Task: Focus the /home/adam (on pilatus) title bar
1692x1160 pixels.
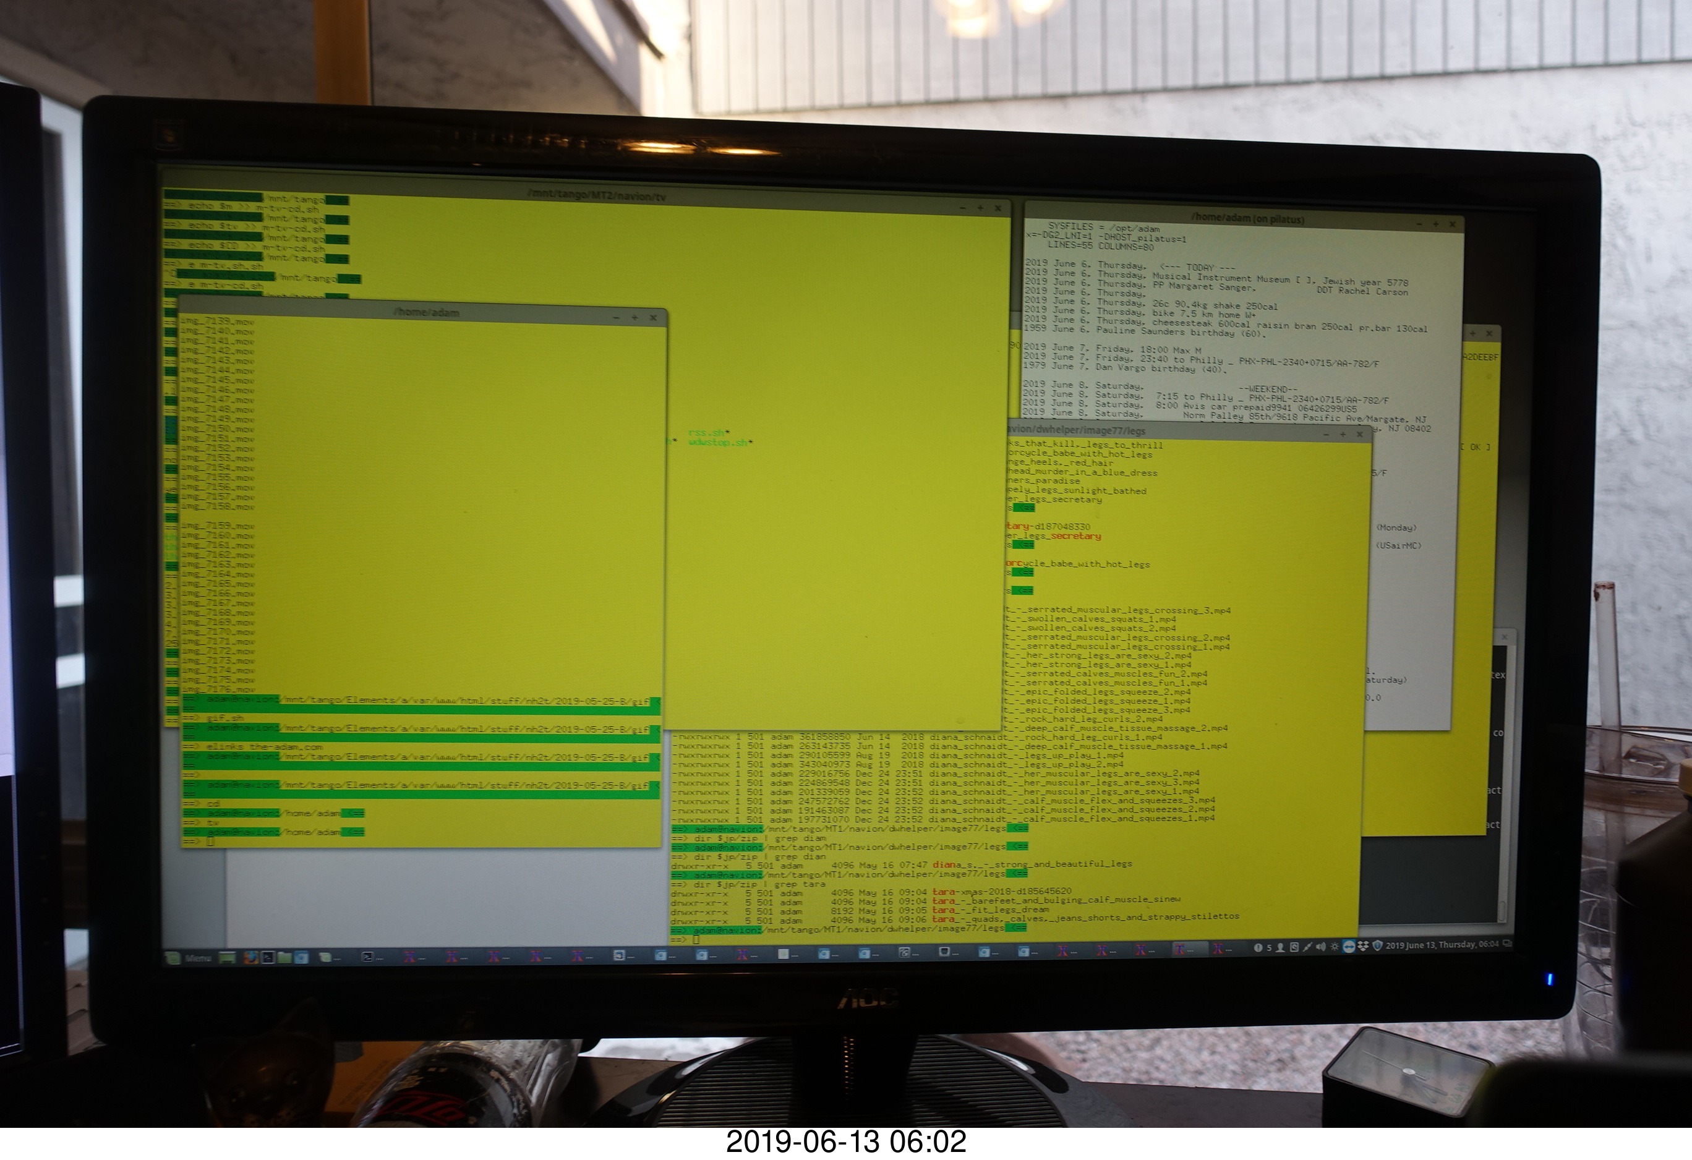Action: point(1247,218)
